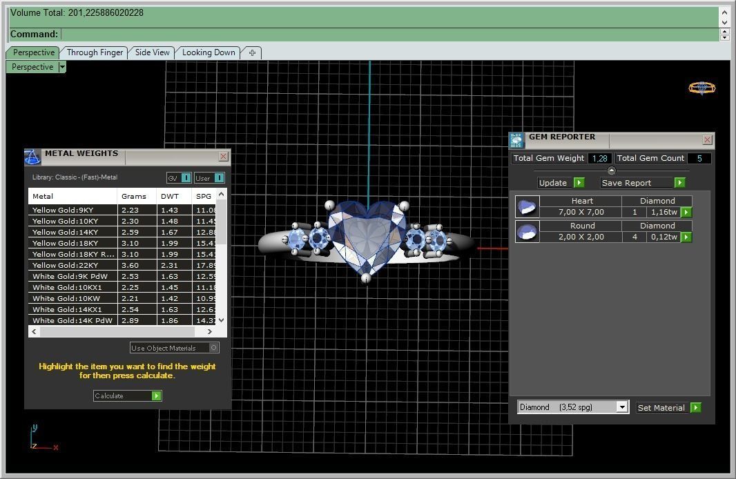Click the Total Gem Weight value 1,28
736x479 pixels.
click(599, 159)
